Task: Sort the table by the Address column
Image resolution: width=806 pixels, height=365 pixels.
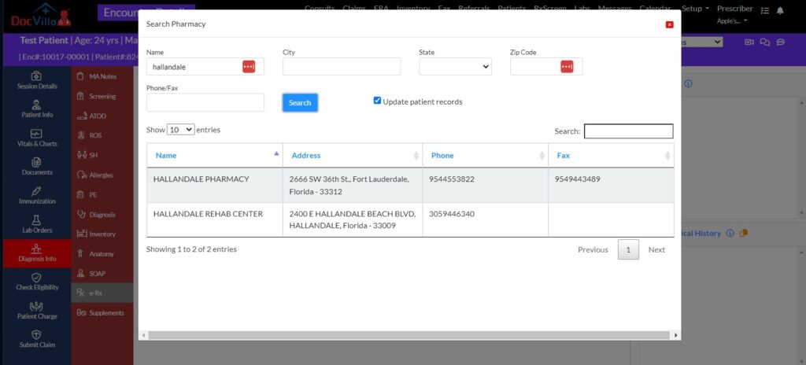Action: click(x=353, y=155)
